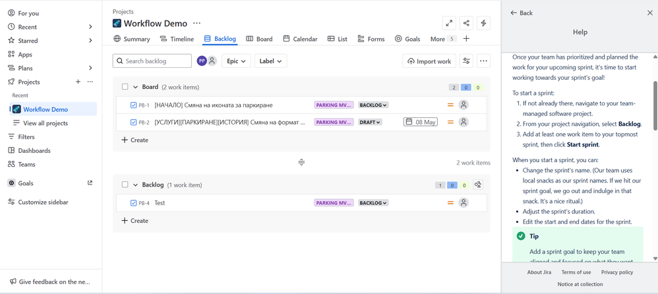Open BACKLOG status dropdown on PB-1
The image size is (658, 294).
373,105
